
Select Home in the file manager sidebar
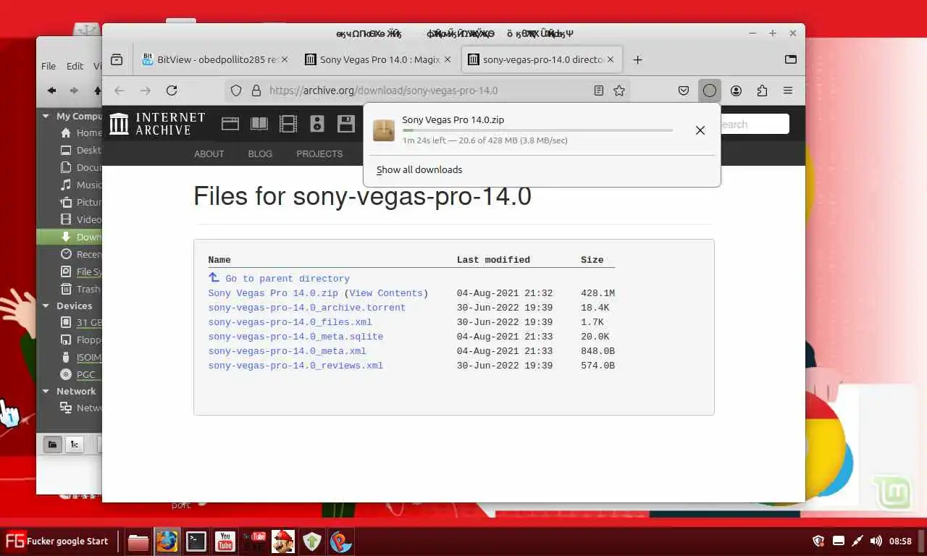(80, 133)
